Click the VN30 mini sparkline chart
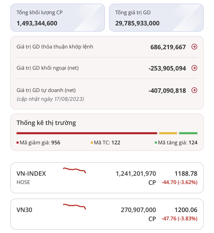Screen dimensions: 214x233 pyautogui.click(x=74, y=206)
